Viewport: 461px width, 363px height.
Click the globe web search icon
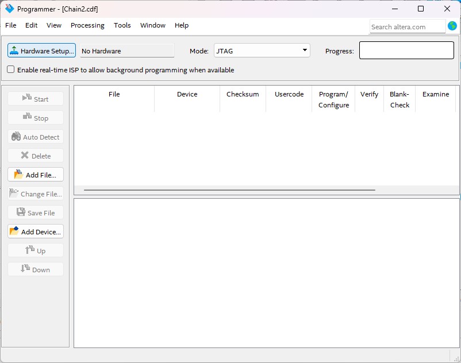pos(452,26)
